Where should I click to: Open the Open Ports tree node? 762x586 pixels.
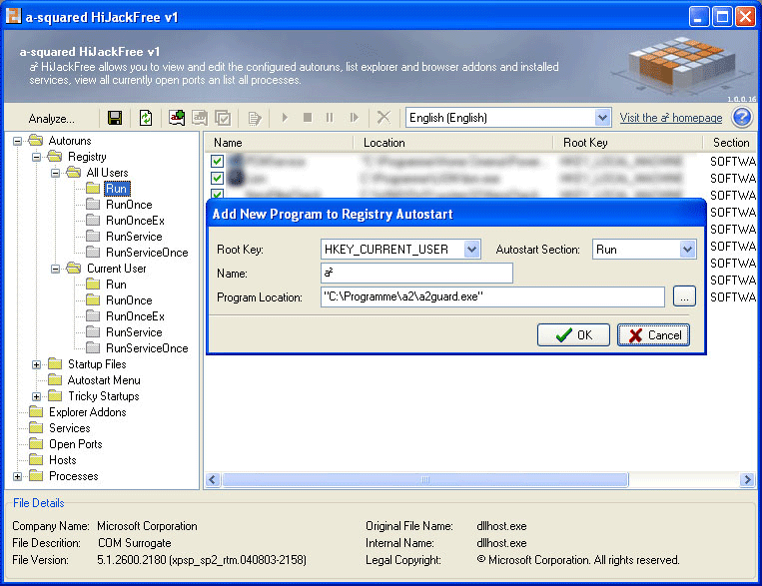point(75,444)
